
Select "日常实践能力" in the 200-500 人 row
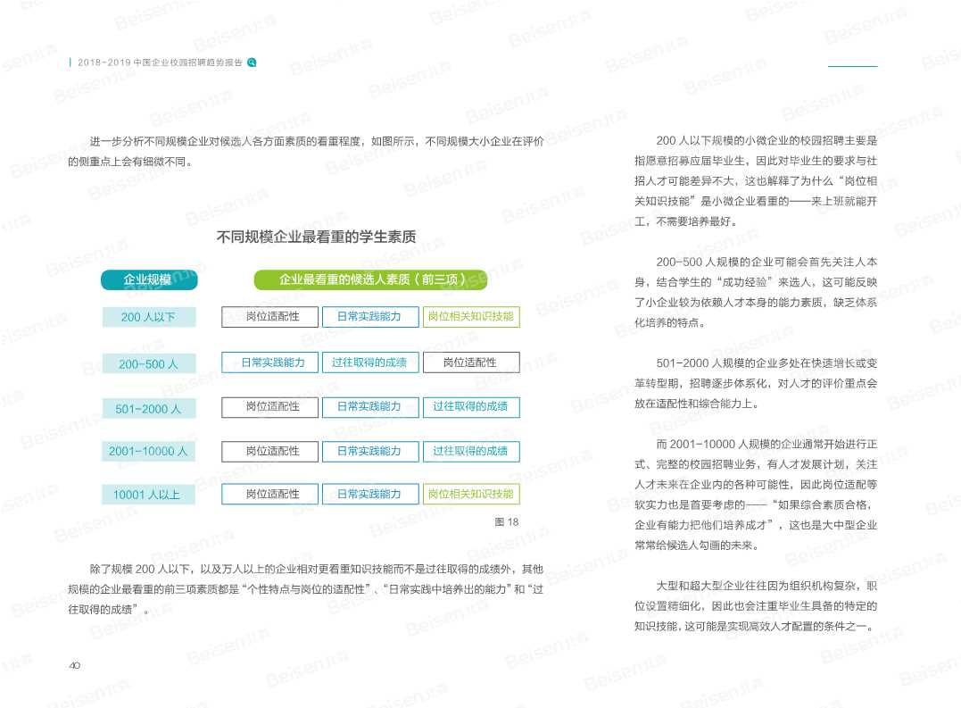click(x=269, y=362)
